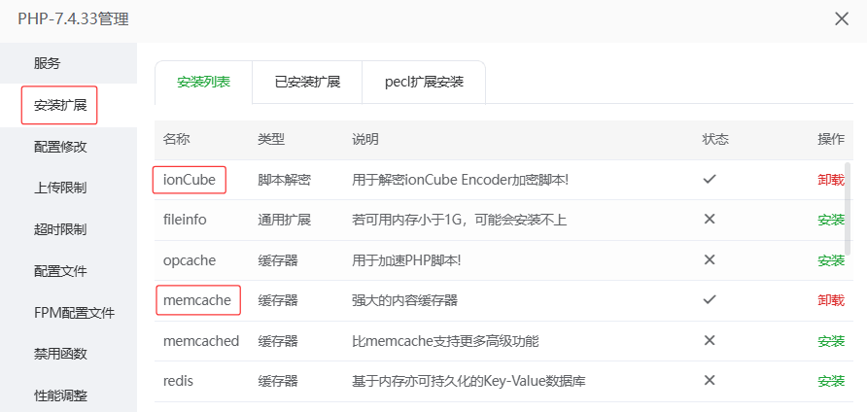The width and height of the screenshot is (867, 412).
Task: Open 超时限制 section
Action: (x=60, y=229)
